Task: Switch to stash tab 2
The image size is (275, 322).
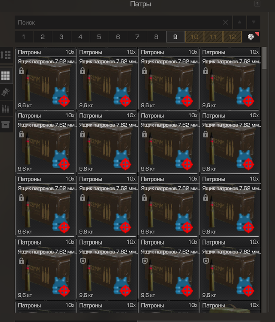Action: pyautogui.click(x=42, y=37)
